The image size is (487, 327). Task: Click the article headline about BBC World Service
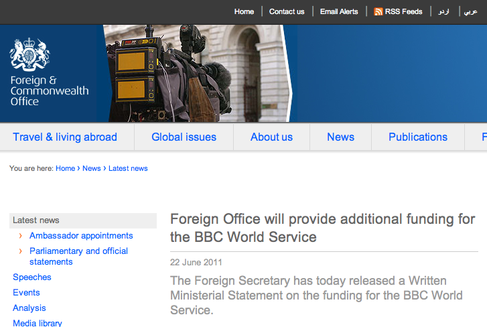pos(322,228)
